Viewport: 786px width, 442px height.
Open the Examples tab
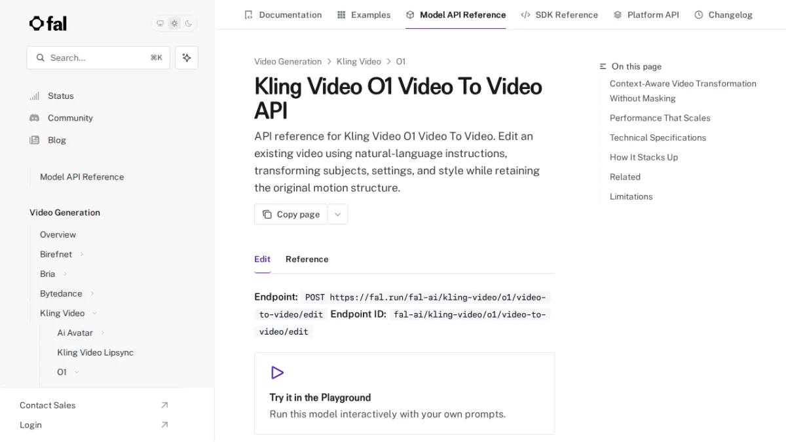[364, 14]
